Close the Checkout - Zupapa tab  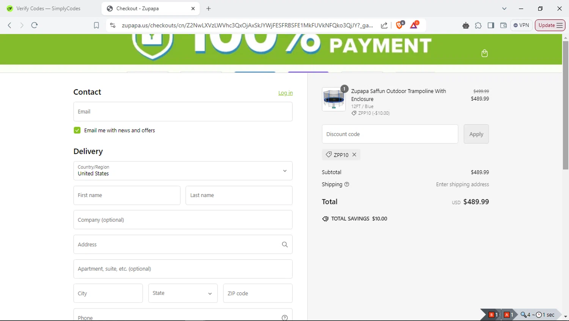click(x=193, y=8)
